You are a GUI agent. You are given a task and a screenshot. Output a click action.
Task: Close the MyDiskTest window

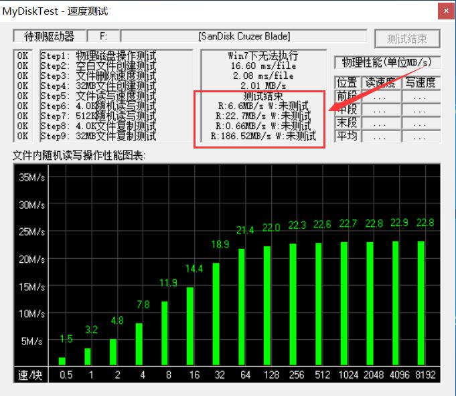pos(445,11)
